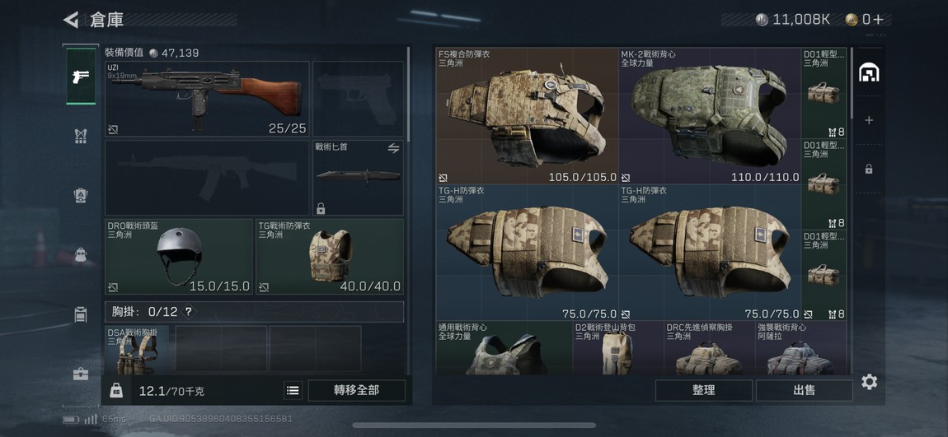Open the briefcase category in the sidebar
Viewport: 948px width, 437px height.
click(x=81, y=374)
